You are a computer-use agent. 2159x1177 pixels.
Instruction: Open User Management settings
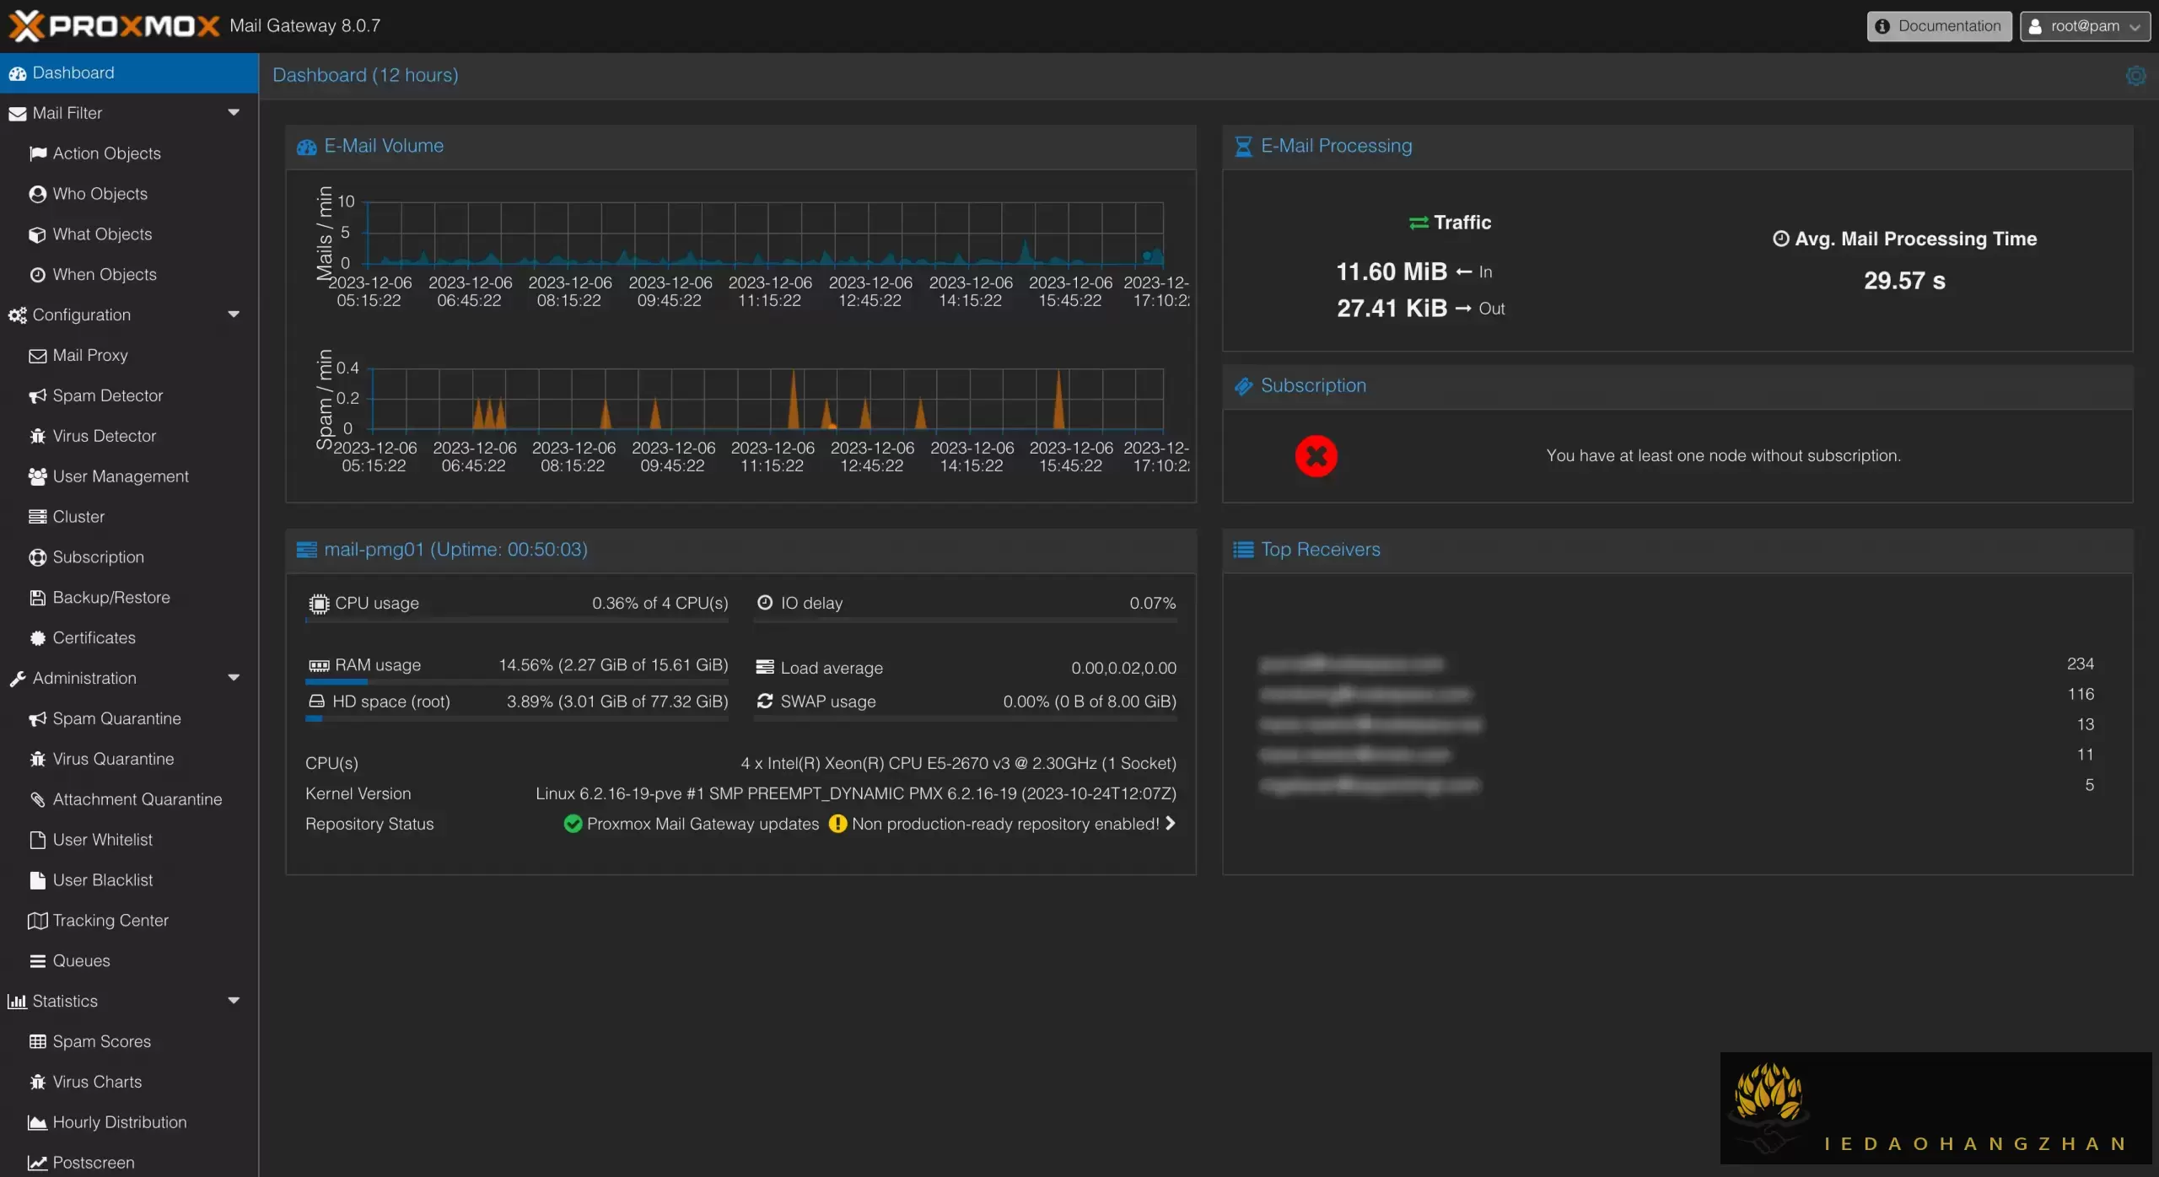[129, 477]
